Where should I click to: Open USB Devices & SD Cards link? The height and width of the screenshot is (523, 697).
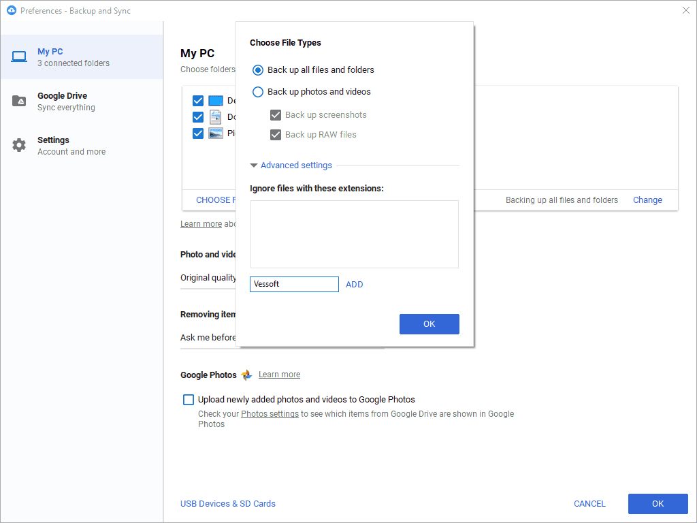click(x=228, y=504)
